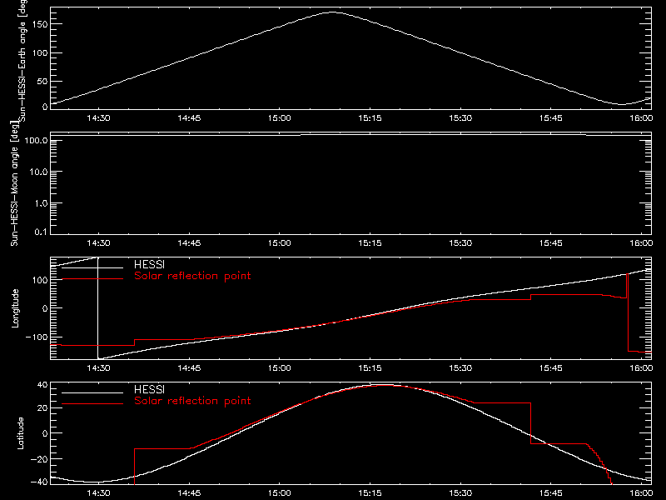Click Solar reflection point legend in Latitude plot

coord(192,401)
